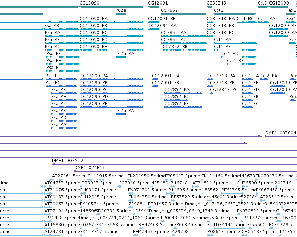Select BAC clone DME1-021F13 label
The height and width of the screenshot is (237, 297).
point(89,168)
